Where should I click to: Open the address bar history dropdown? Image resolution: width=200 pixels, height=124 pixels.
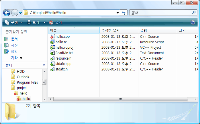coord(117,13)
